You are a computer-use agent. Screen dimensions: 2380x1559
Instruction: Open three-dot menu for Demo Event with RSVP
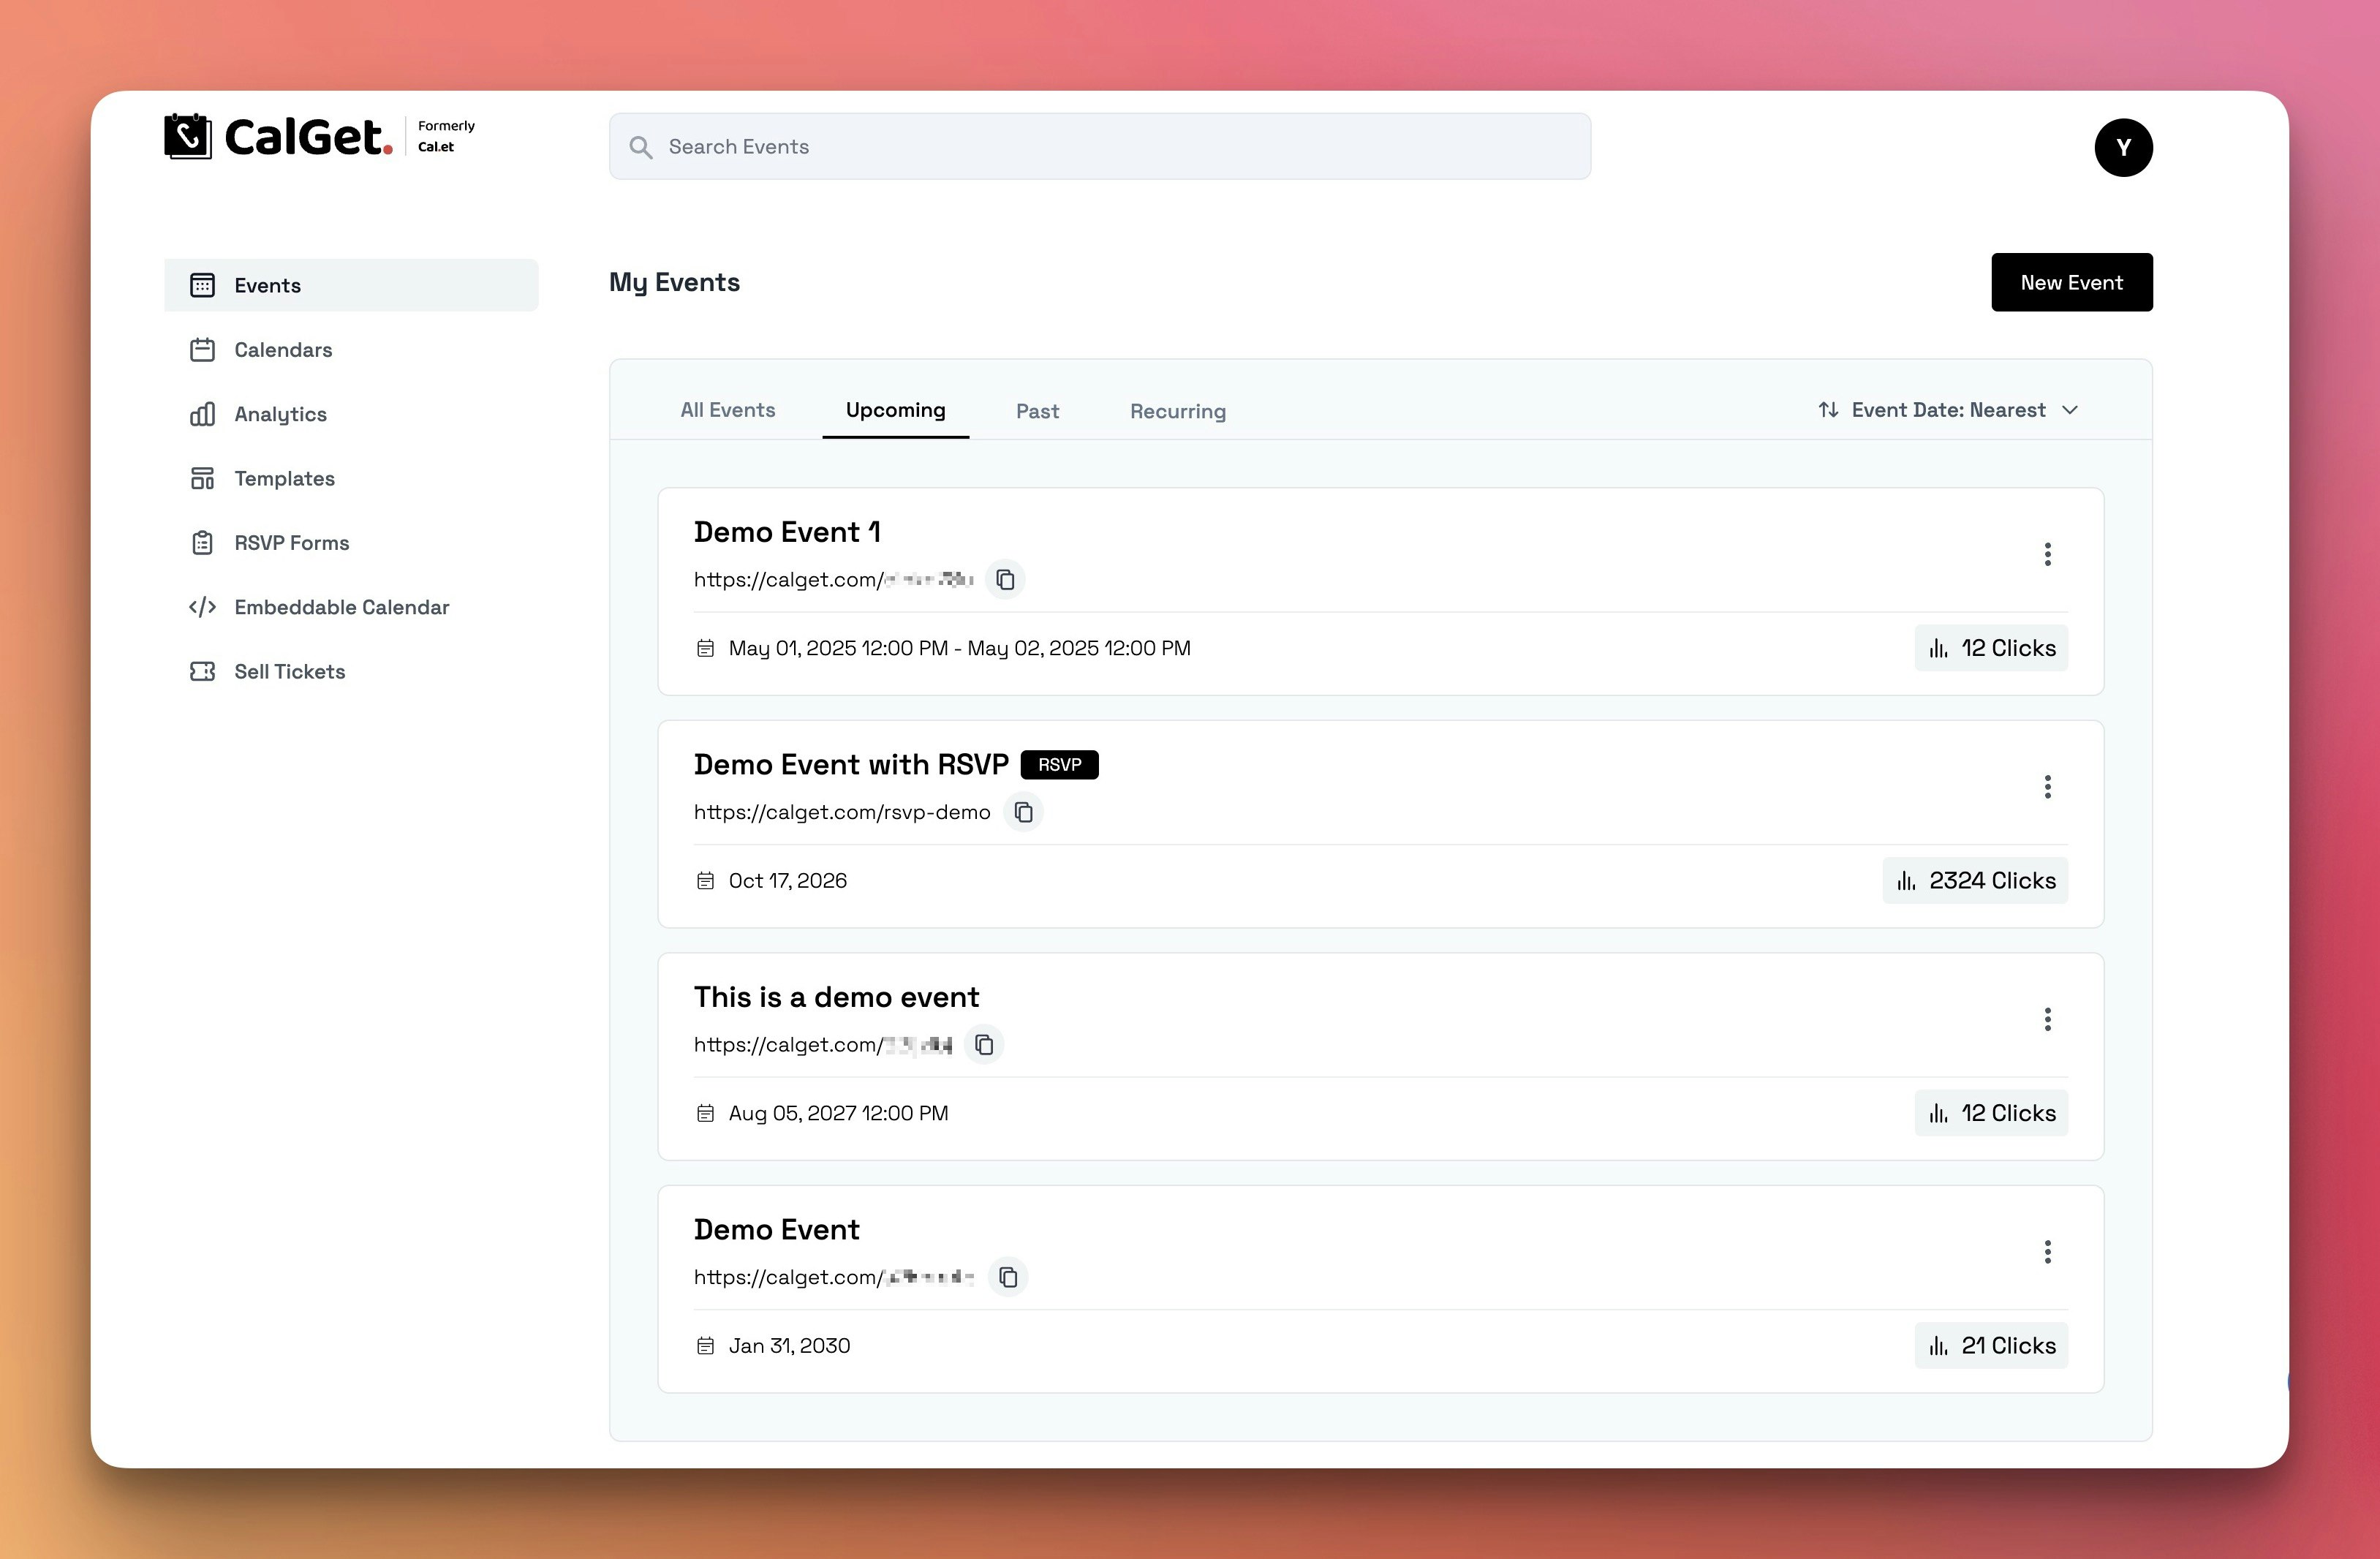2047,787
